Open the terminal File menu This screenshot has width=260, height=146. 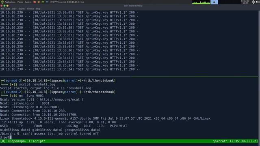click(3, 9)
